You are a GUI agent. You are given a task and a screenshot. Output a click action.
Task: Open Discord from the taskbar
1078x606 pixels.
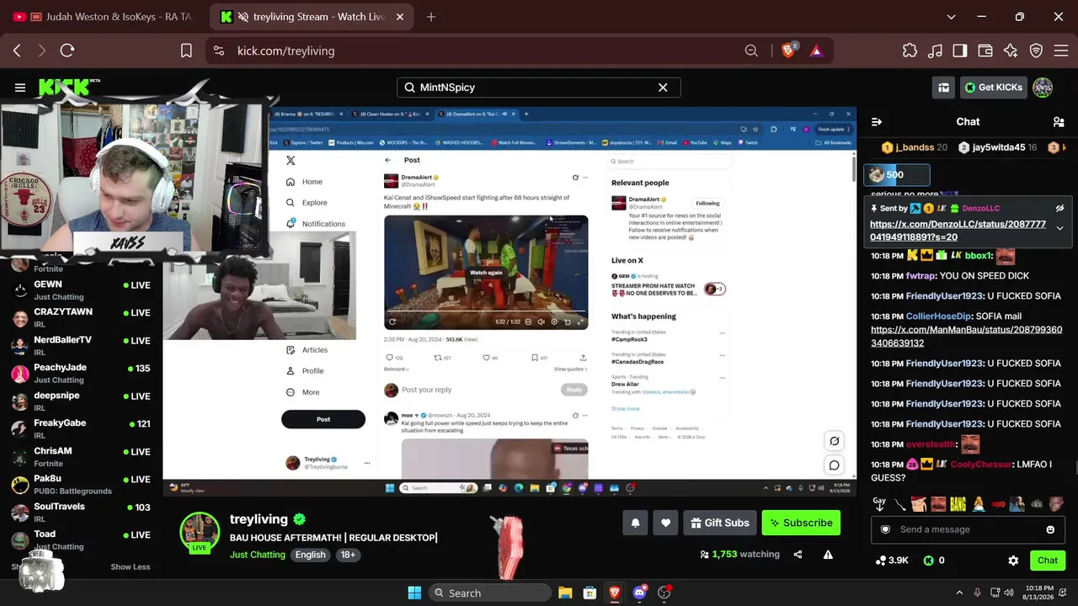pyautogui.click(x=639, y=593)
